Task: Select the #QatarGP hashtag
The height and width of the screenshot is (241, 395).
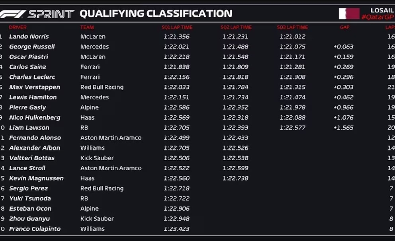Action: 377,17
